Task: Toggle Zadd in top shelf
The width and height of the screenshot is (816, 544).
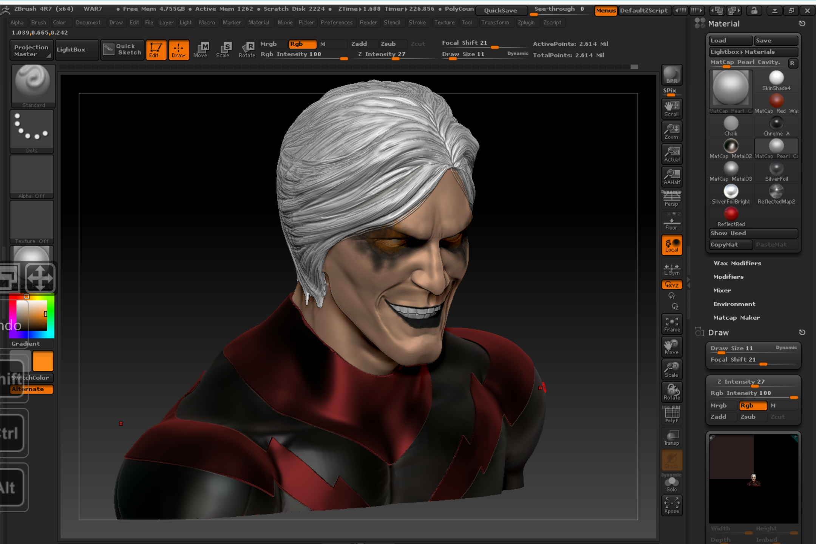Action: [x=363, y=44]
